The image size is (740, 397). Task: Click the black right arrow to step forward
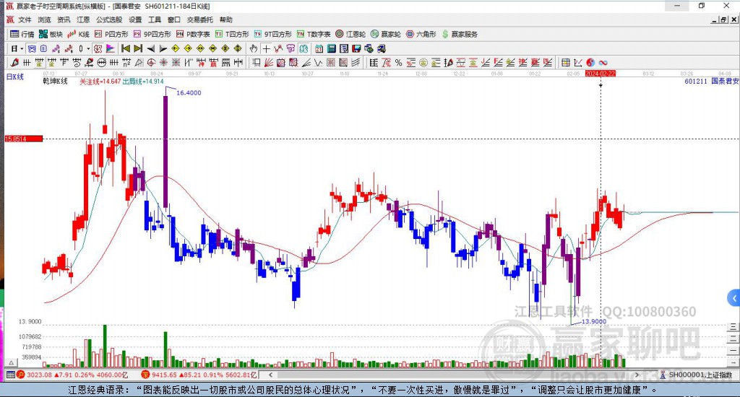(x=163, y=48)
